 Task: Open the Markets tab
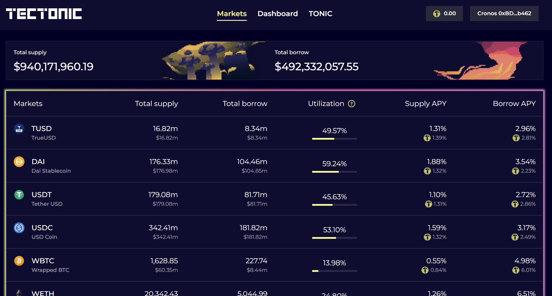[231, 14]
